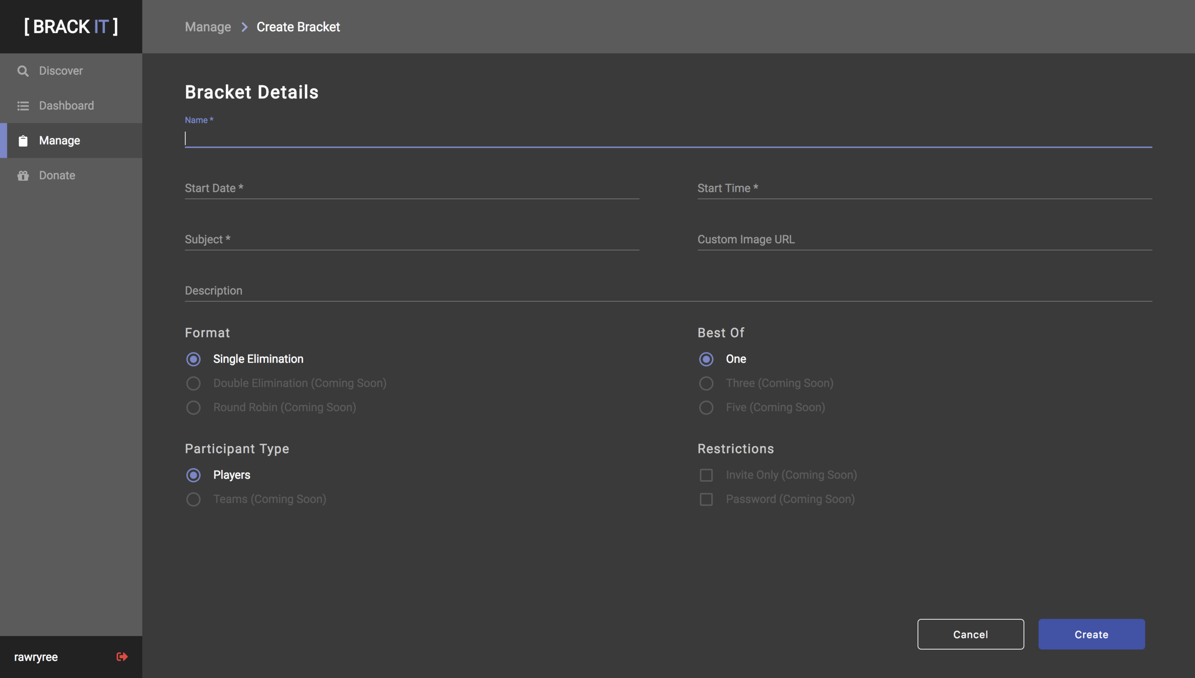This screenshot has width=1195, height=678.
Task: Select the Single Elimination radio button
Action: (x=193, y=359)
